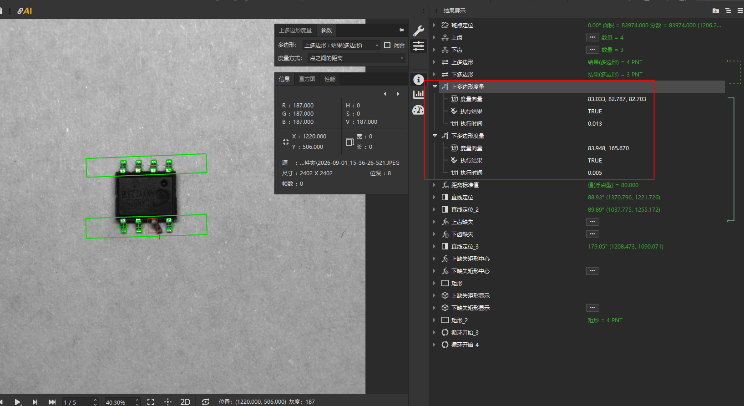Click the fit-to-screen icon in bottom bar
Viewport: 744px width, 406px height.
coord(151,401)
